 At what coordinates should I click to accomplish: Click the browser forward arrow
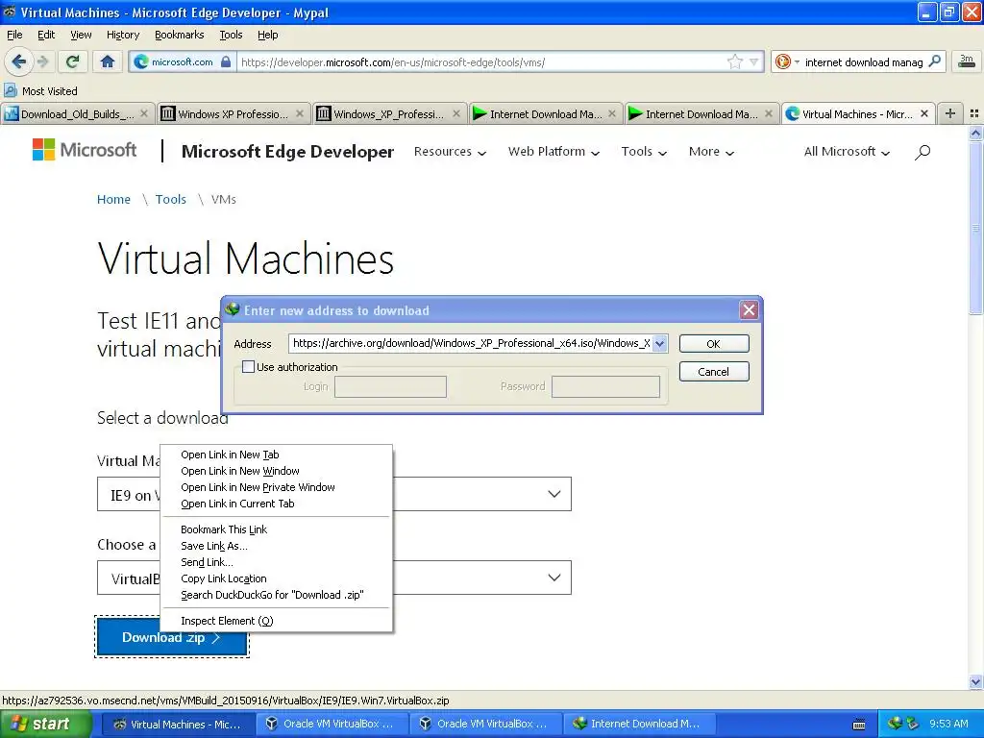click(42, 61)
